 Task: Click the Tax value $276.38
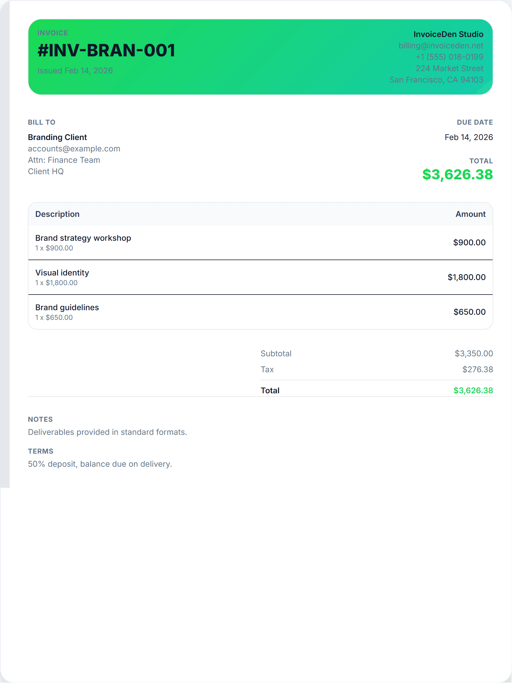click(477, 370)
